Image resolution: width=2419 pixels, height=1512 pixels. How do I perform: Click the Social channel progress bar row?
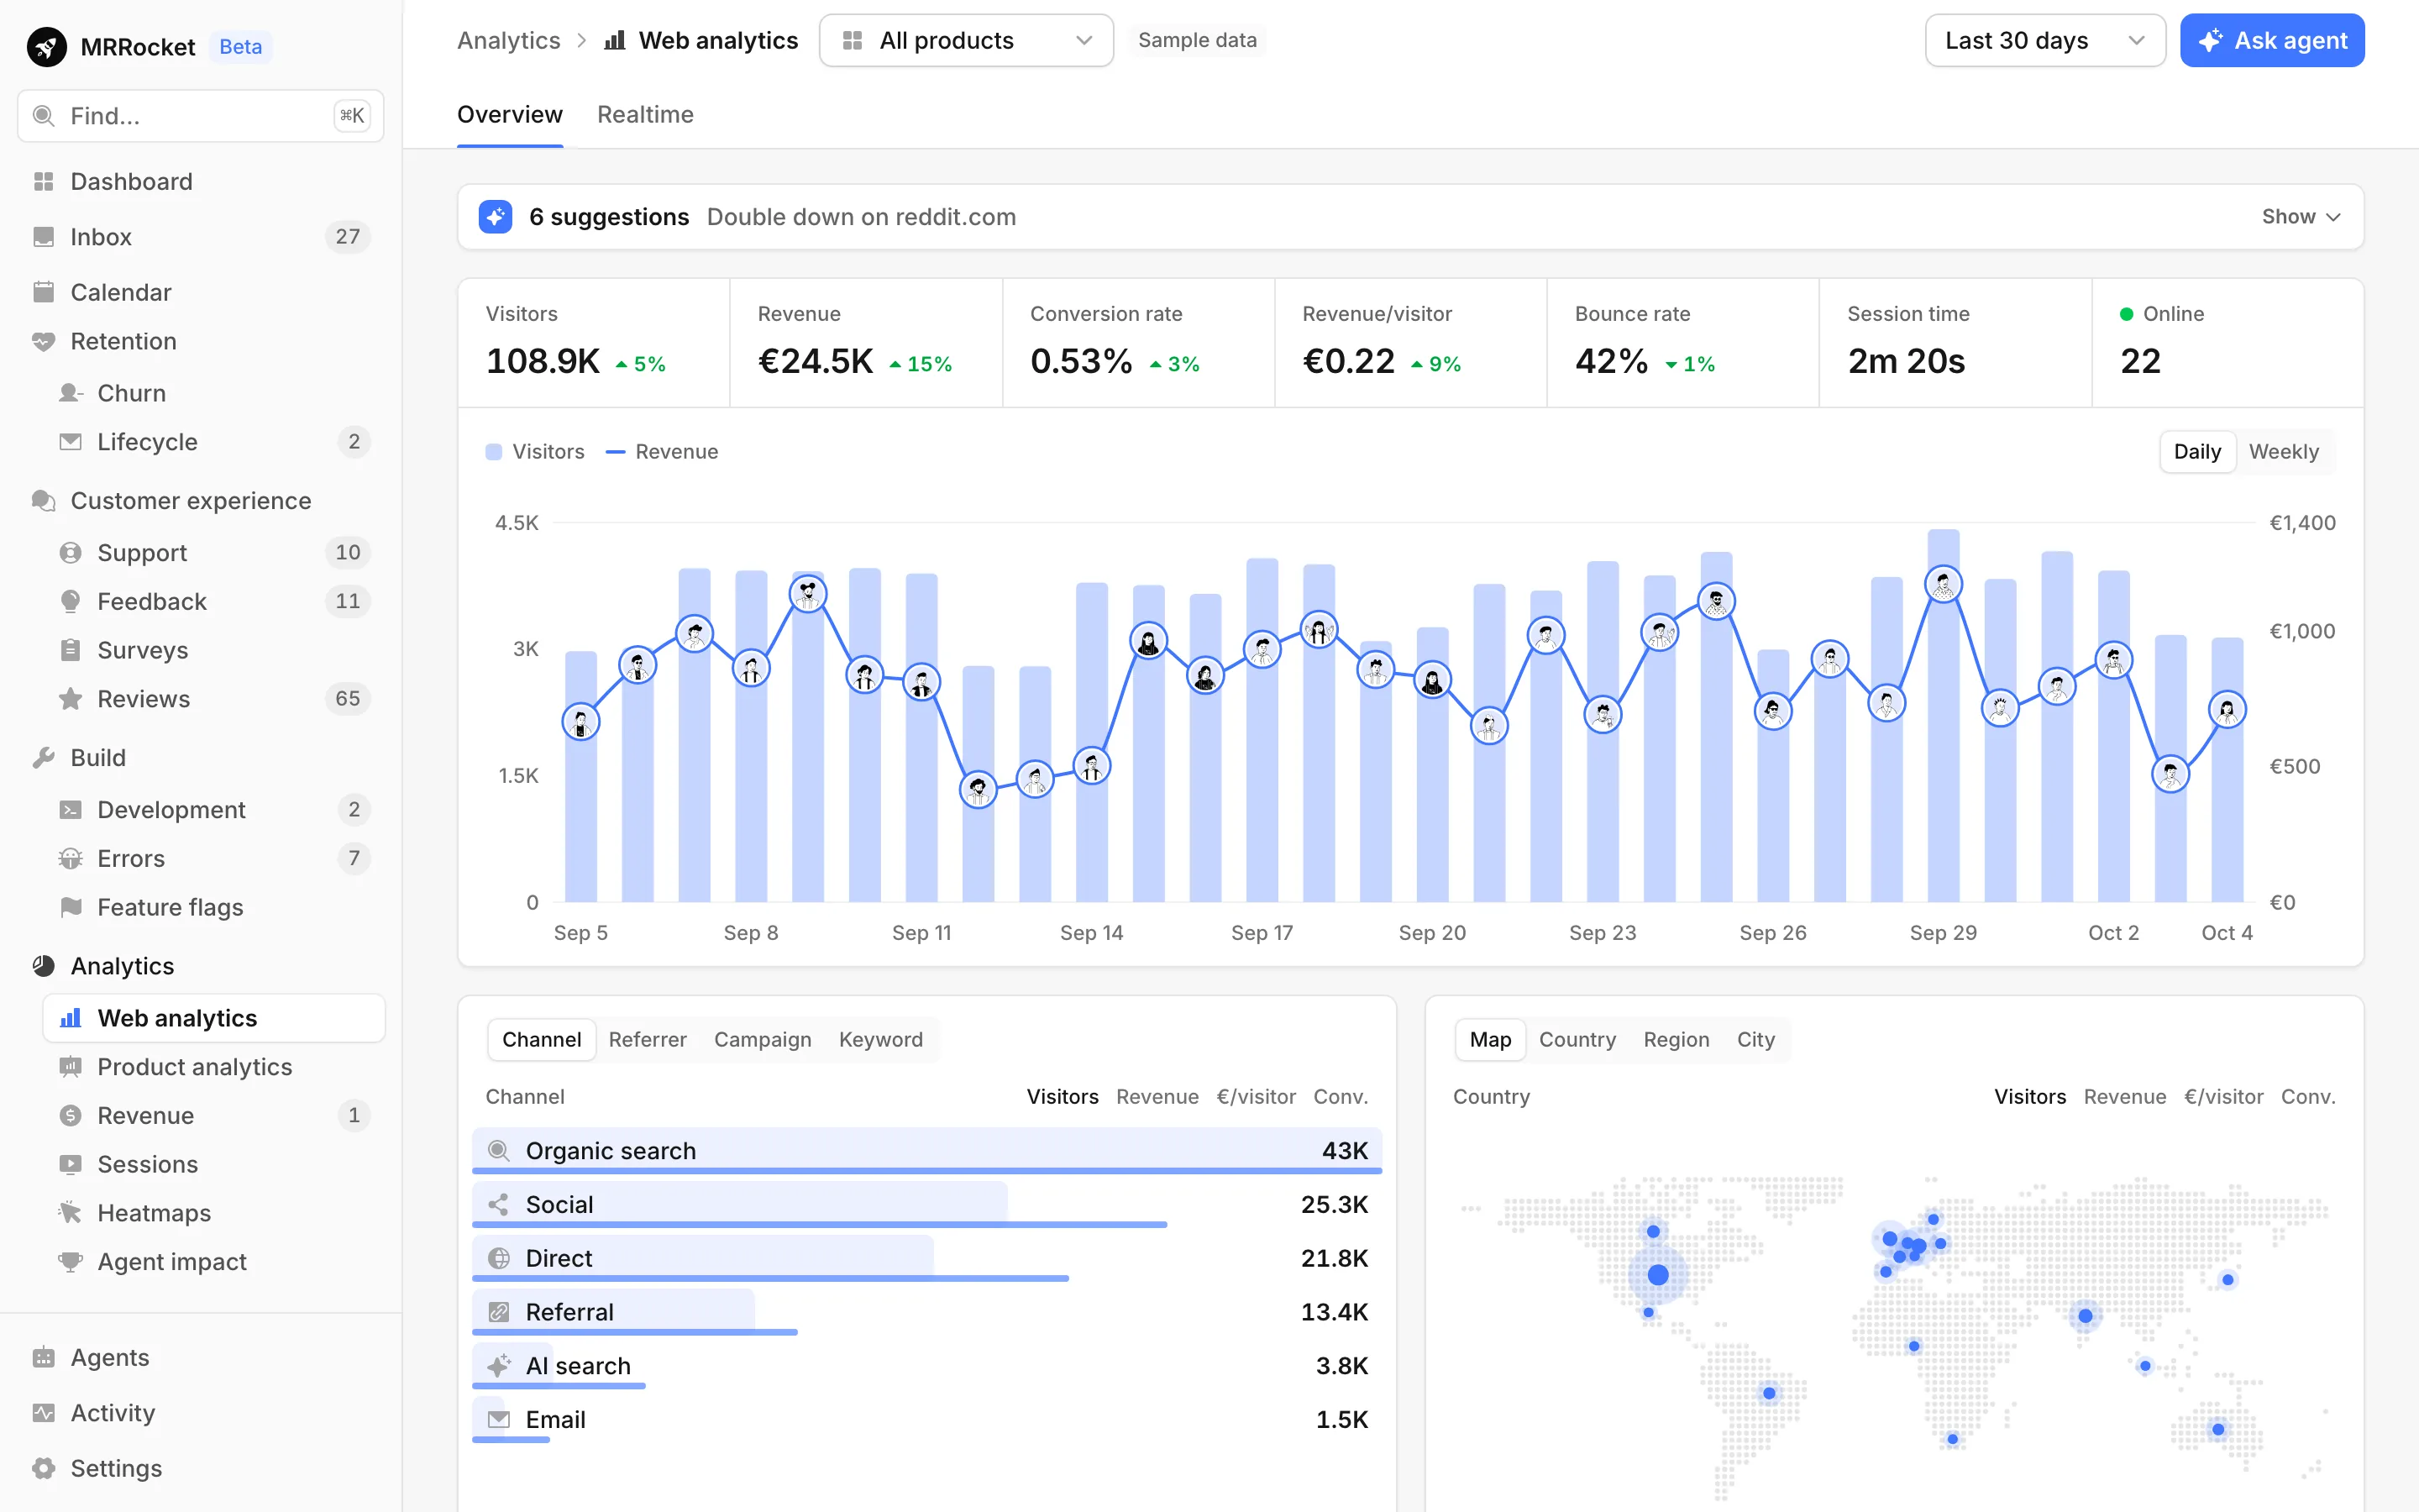926,1205
